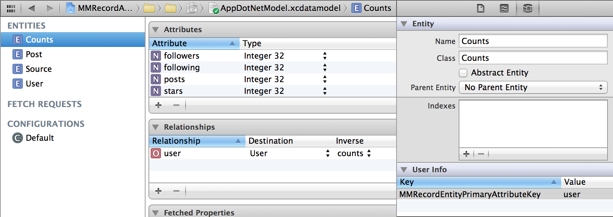
Task: Click the Class text field
Action: [x=533, y=58]
